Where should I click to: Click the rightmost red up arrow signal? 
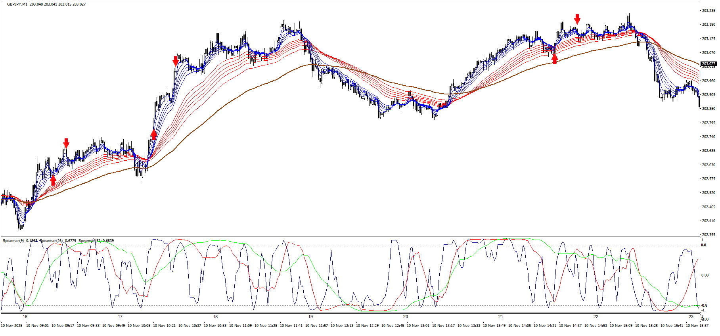tap(555, 59)
